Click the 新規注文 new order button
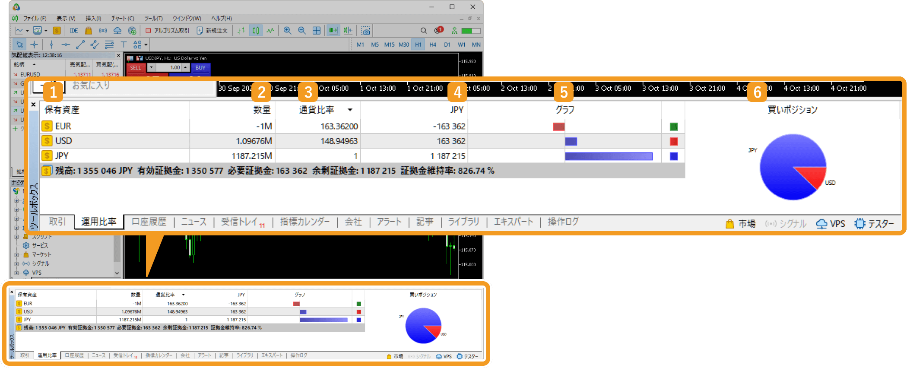This screenshot has width=907, height=368. [212, 31]
